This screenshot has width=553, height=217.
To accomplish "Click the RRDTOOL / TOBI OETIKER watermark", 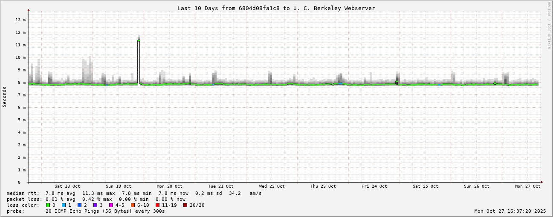I will point(549,26).
